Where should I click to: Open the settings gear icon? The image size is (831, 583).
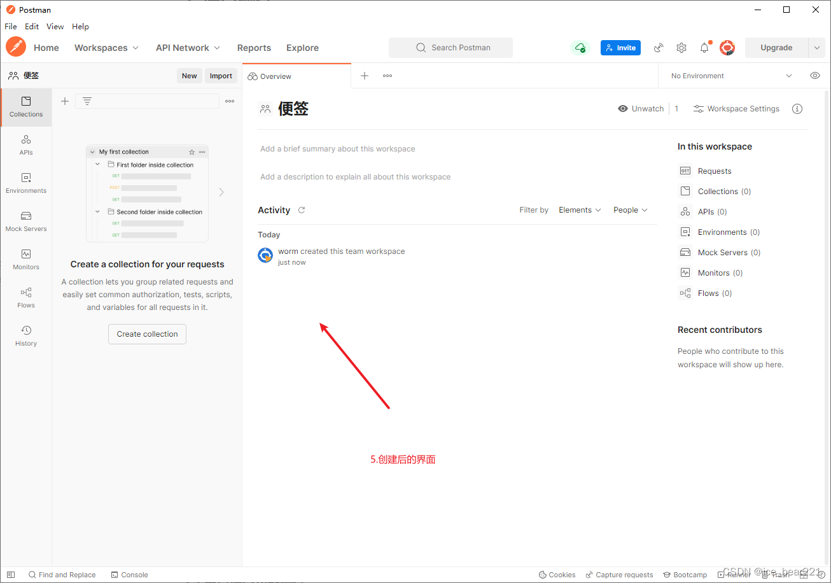click(x=681, y=48)
